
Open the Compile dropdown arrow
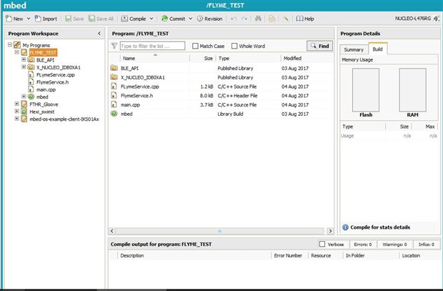pyautogui.click(x=151, y=19)
